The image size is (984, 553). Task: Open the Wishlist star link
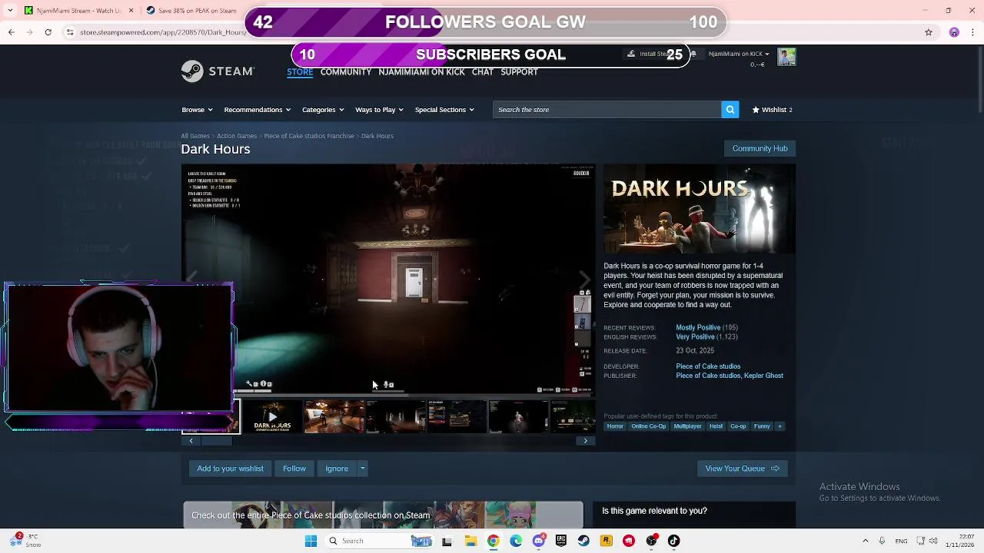point(772,110)
